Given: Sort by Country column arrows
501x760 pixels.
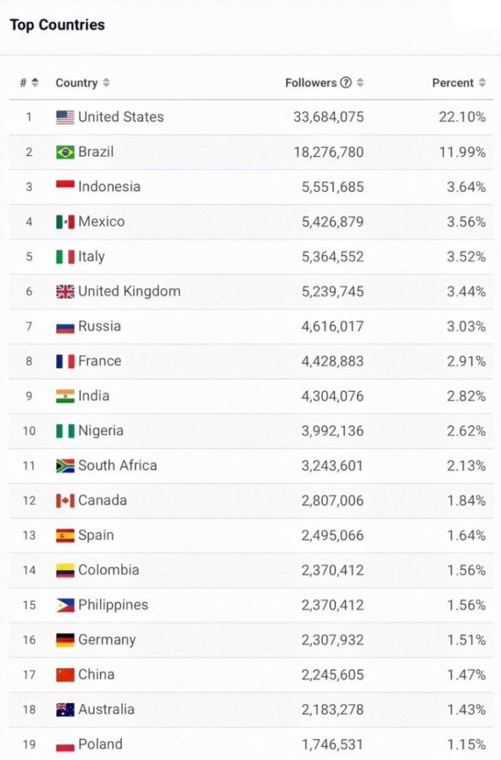Looking at the screenshot, I should 106,83.
